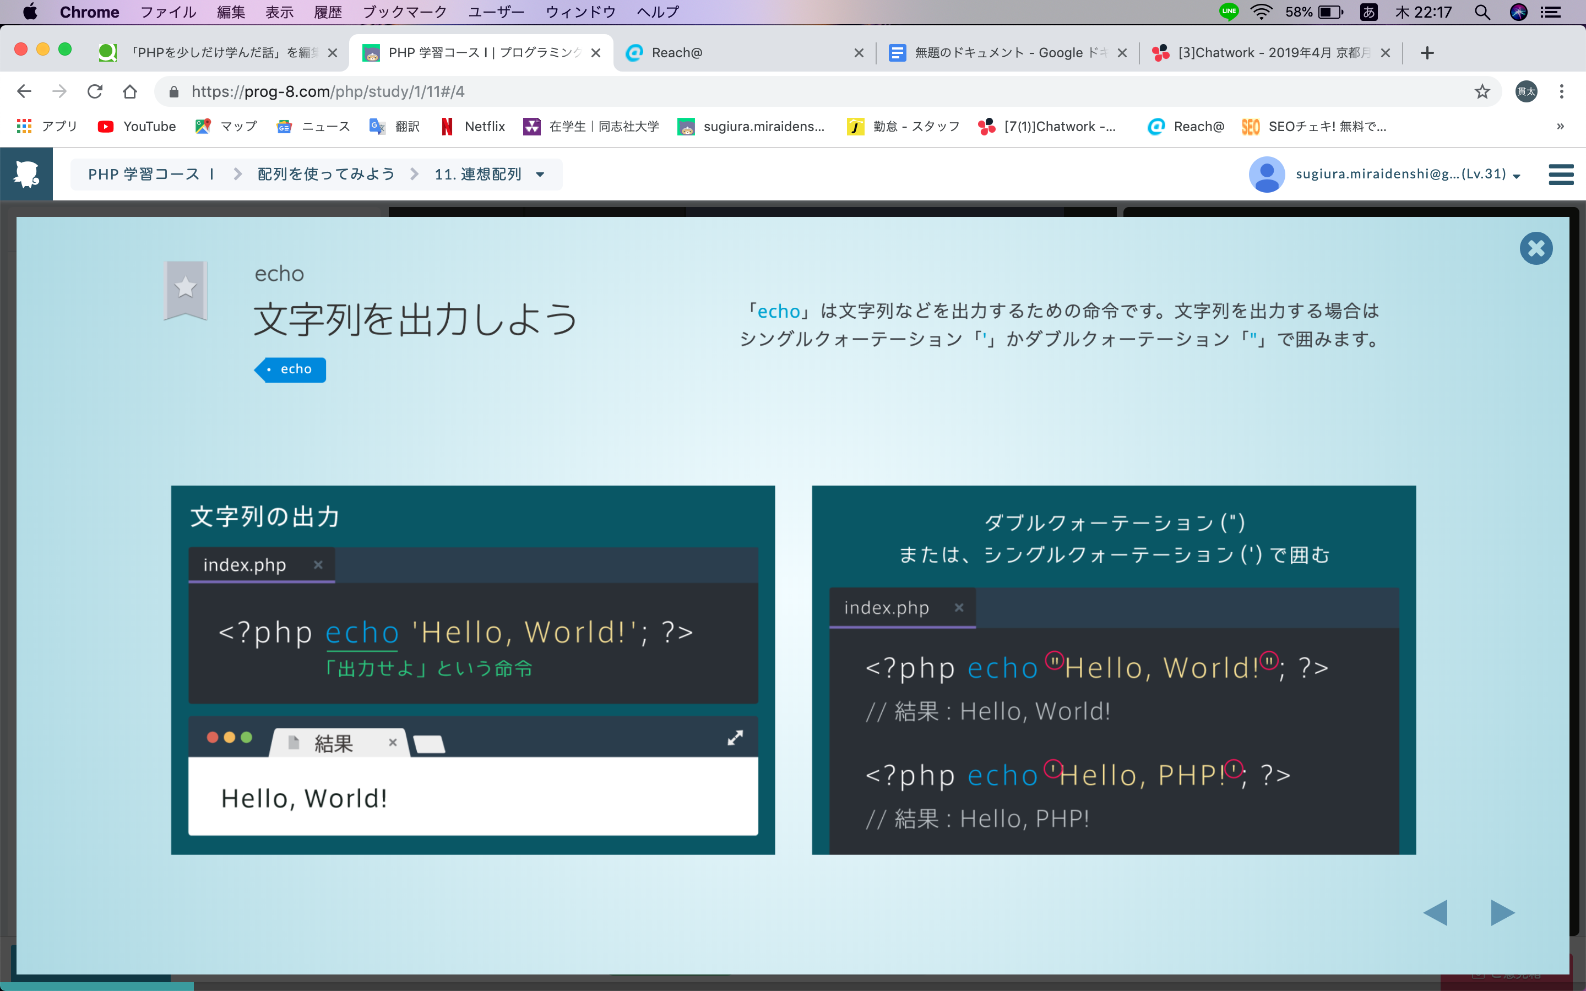Go to the previous slide arrow
1586x991 pixels.
(1435, 912)
